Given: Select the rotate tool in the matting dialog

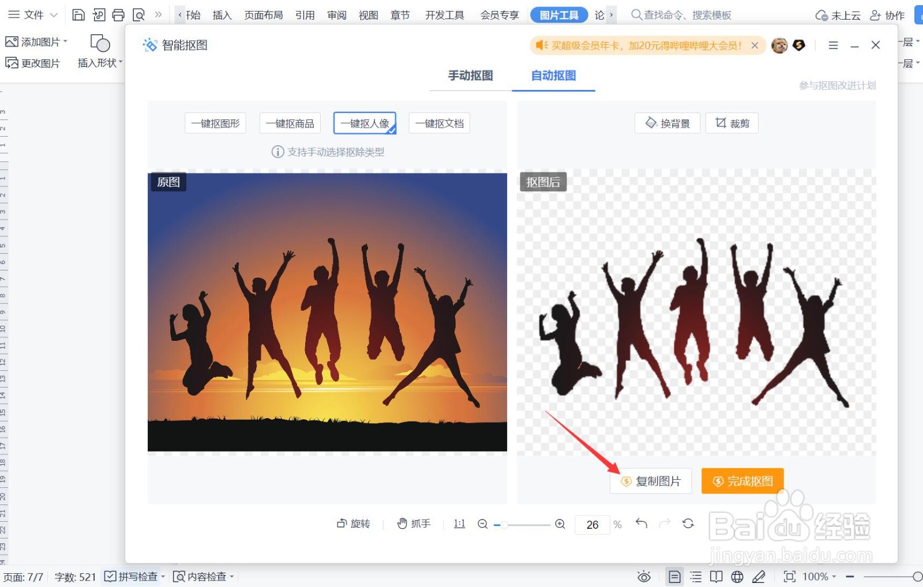Looking at the screenshot, I should [354, 524].
